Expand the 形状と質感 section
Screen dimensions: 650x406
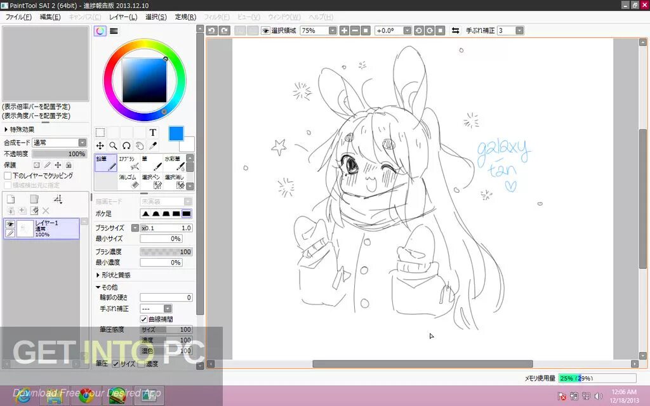pos(113,275)
